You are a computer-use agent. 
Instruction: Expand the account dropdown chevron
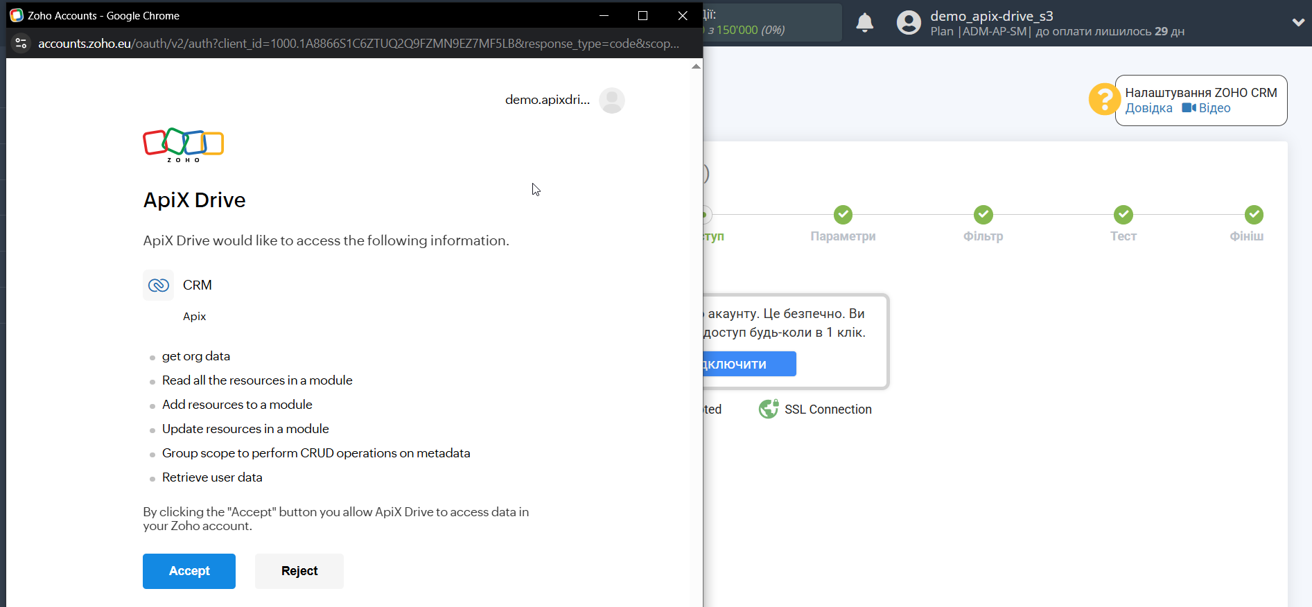click(x=1298, y=22)
